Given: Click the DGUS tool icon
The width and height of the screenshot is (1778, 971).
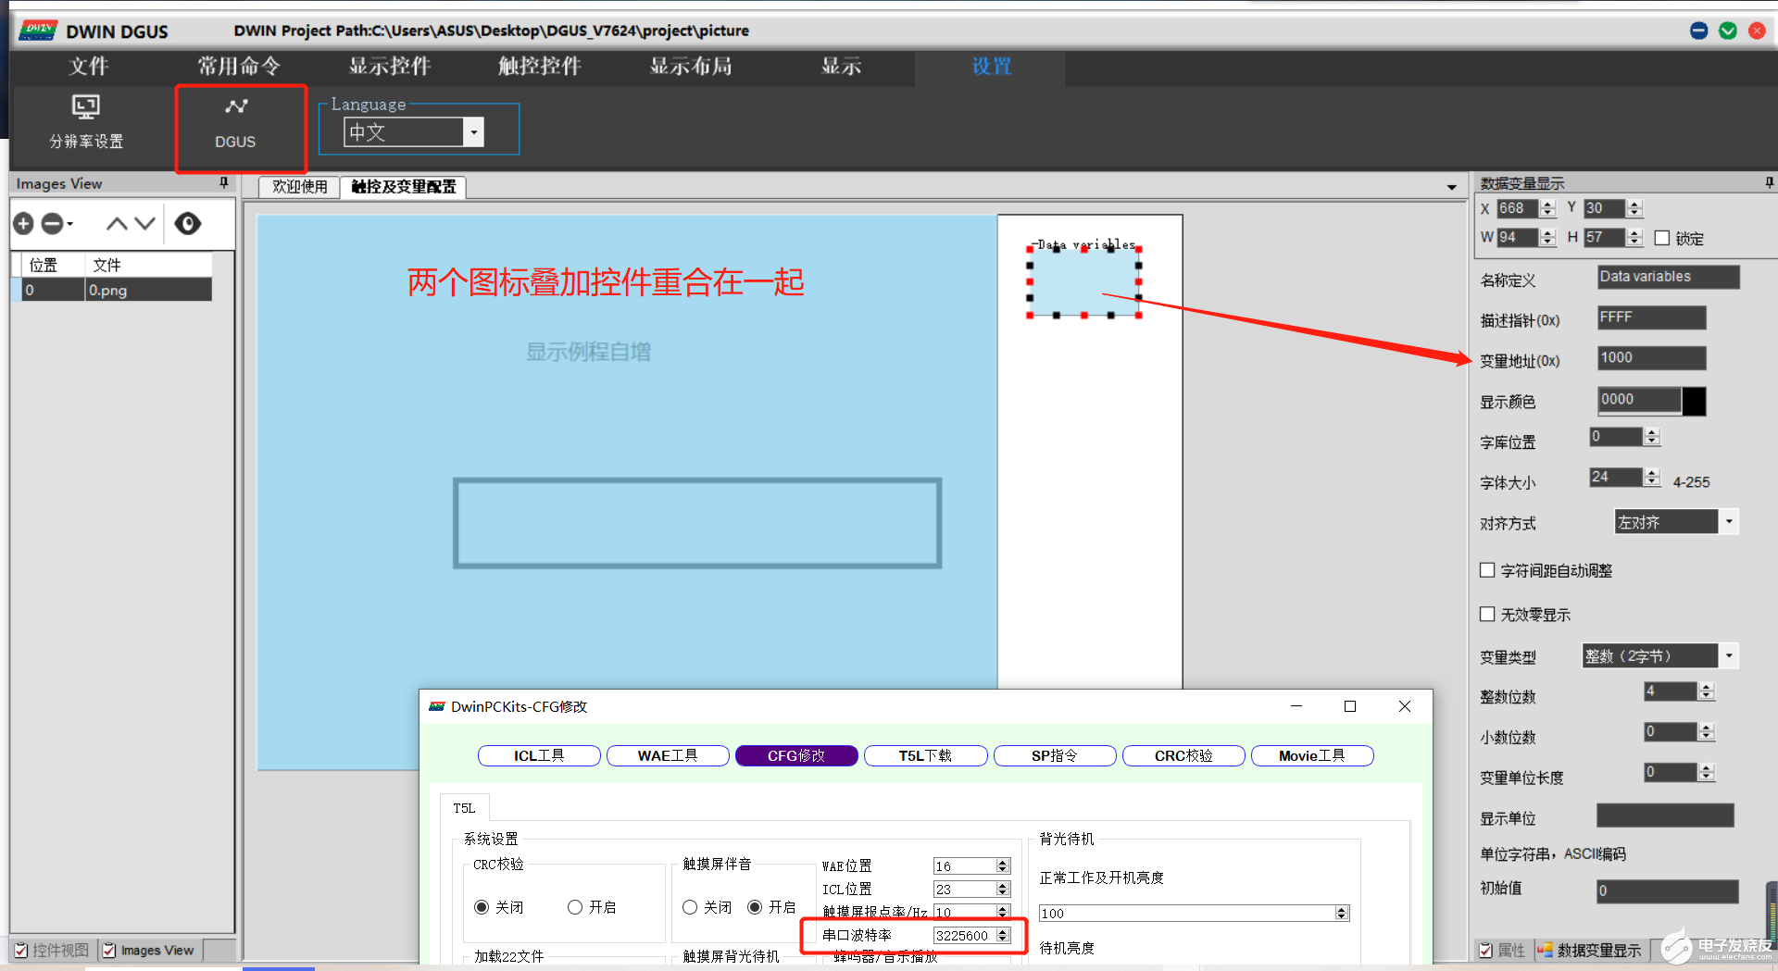Looking at the screenshot, I should click(x=235, y=122).
